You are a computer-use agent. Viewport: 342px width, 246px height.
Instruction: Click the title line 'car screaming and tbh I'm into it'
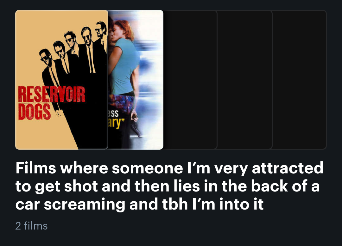point(139,204)
